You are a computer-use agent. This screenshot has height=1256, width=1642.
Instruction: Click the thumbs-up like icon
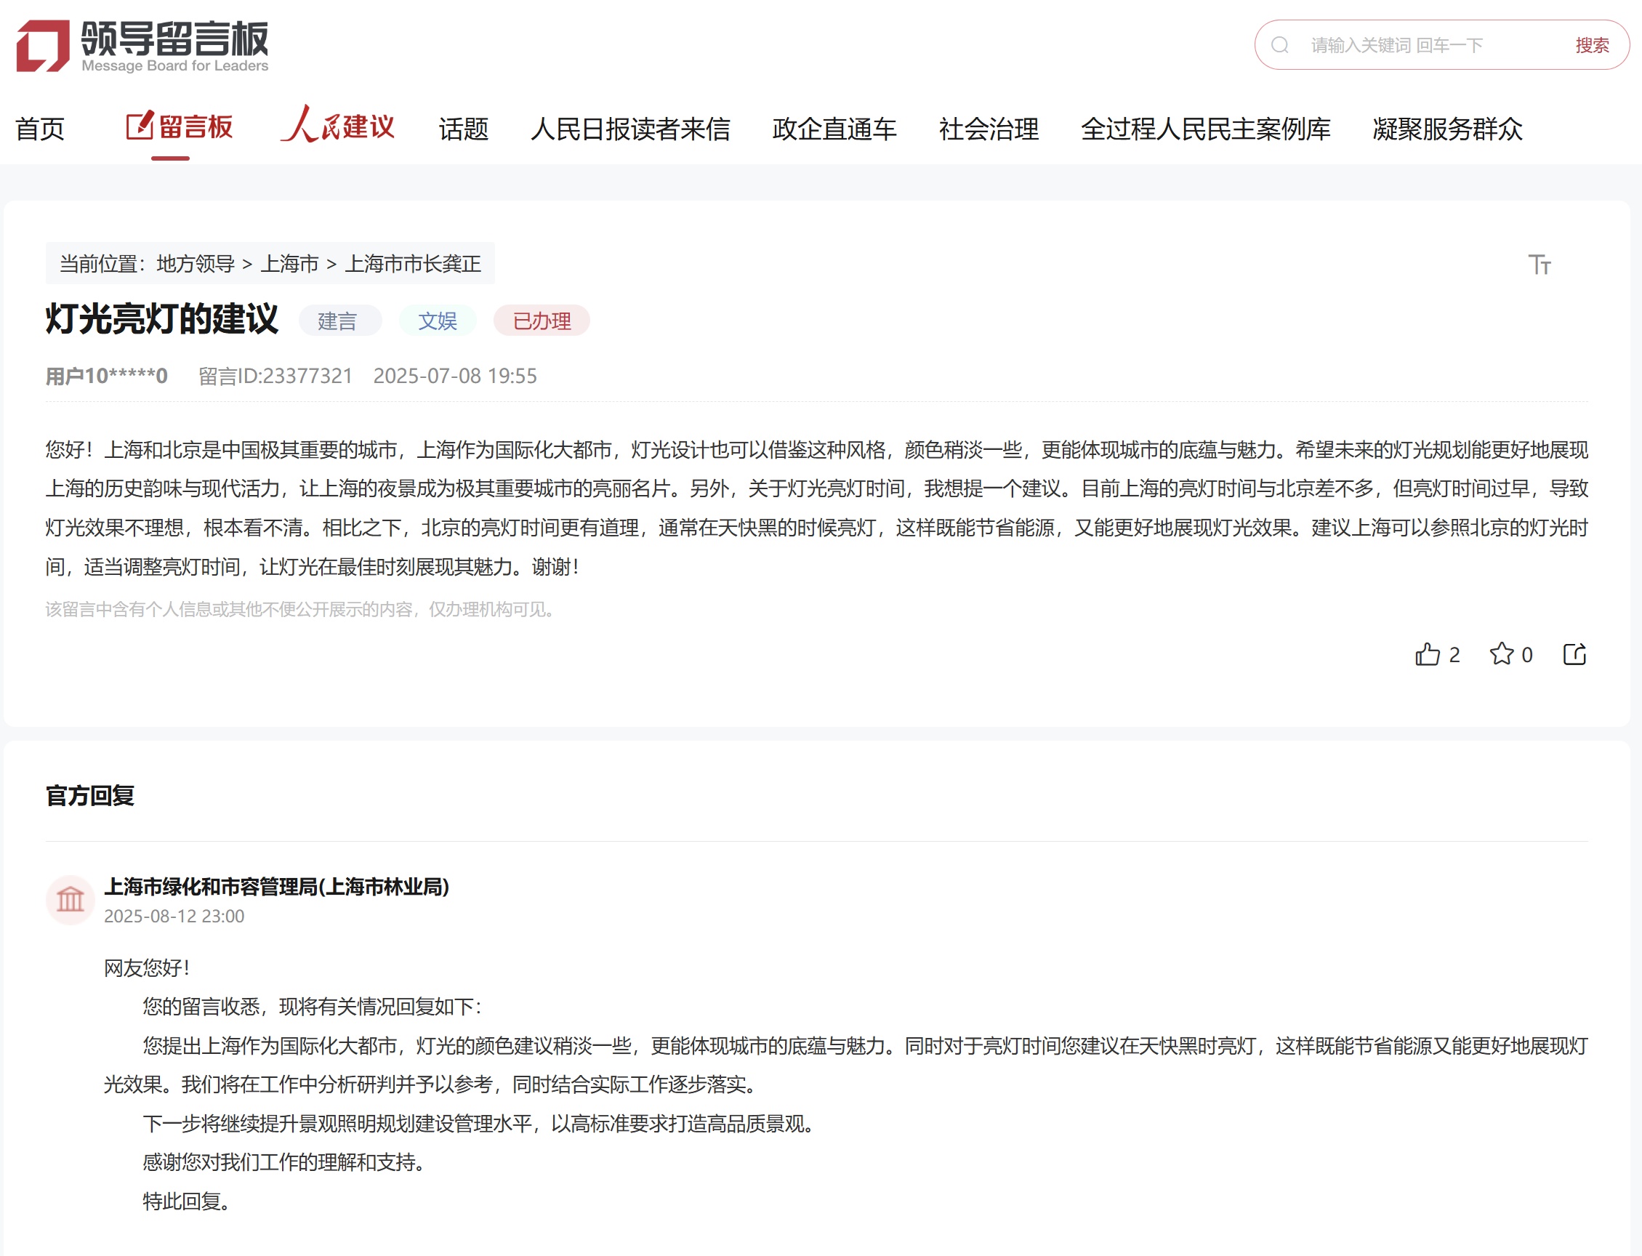[1427, 655]
